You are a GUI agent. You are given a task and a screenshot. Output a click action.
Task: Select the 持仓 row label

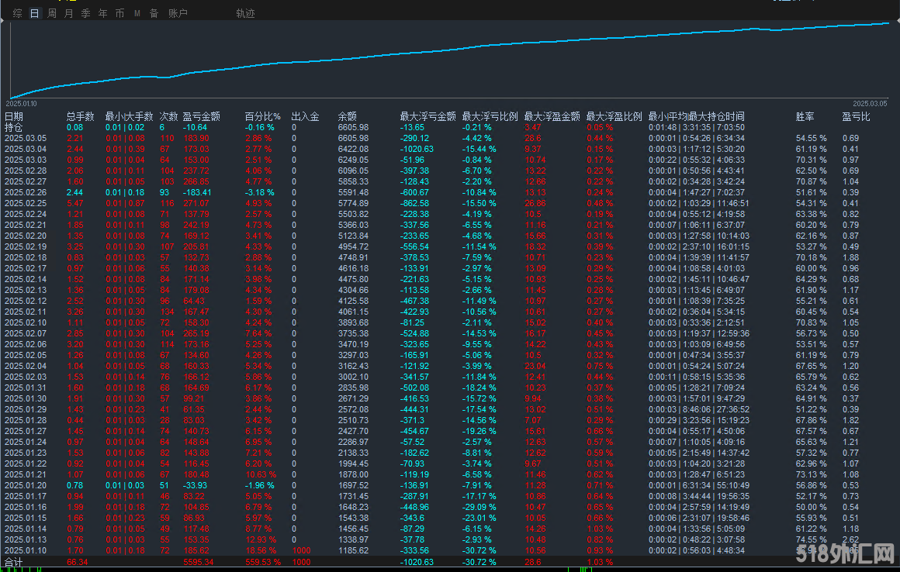(14, 127)
